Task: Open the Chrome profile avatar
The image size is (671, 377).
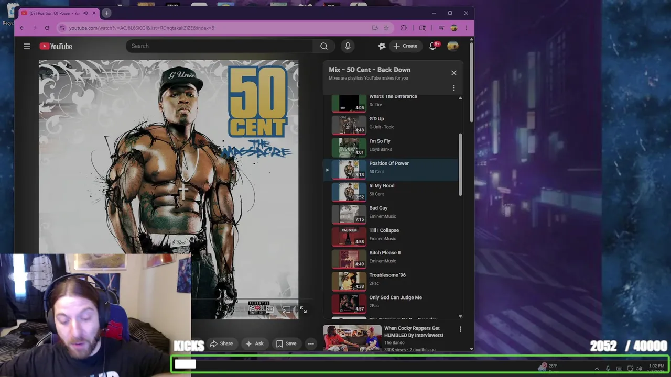Action: [x=453, y=28]
